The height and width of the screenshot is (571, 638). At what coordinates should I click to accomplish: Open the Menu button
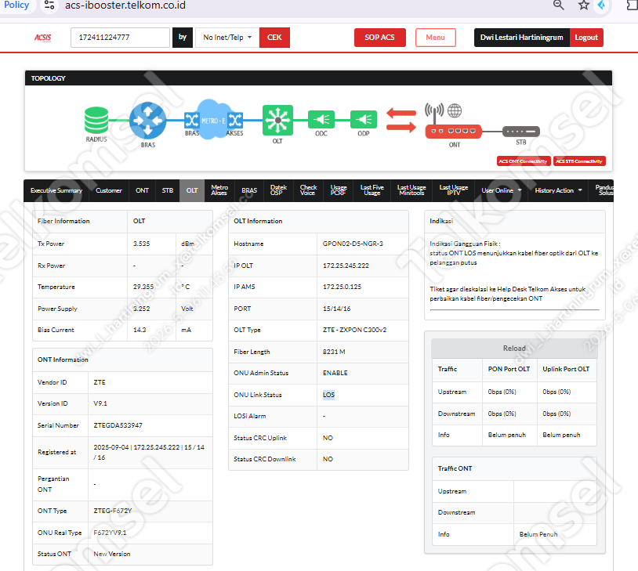point(435,38)
